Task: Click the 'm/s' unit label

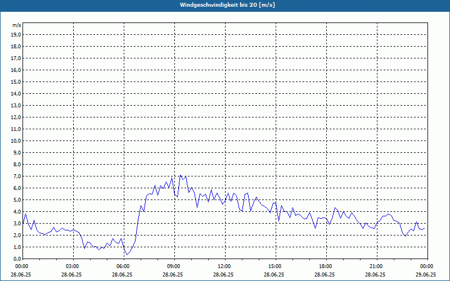Action: coord(16,25)
